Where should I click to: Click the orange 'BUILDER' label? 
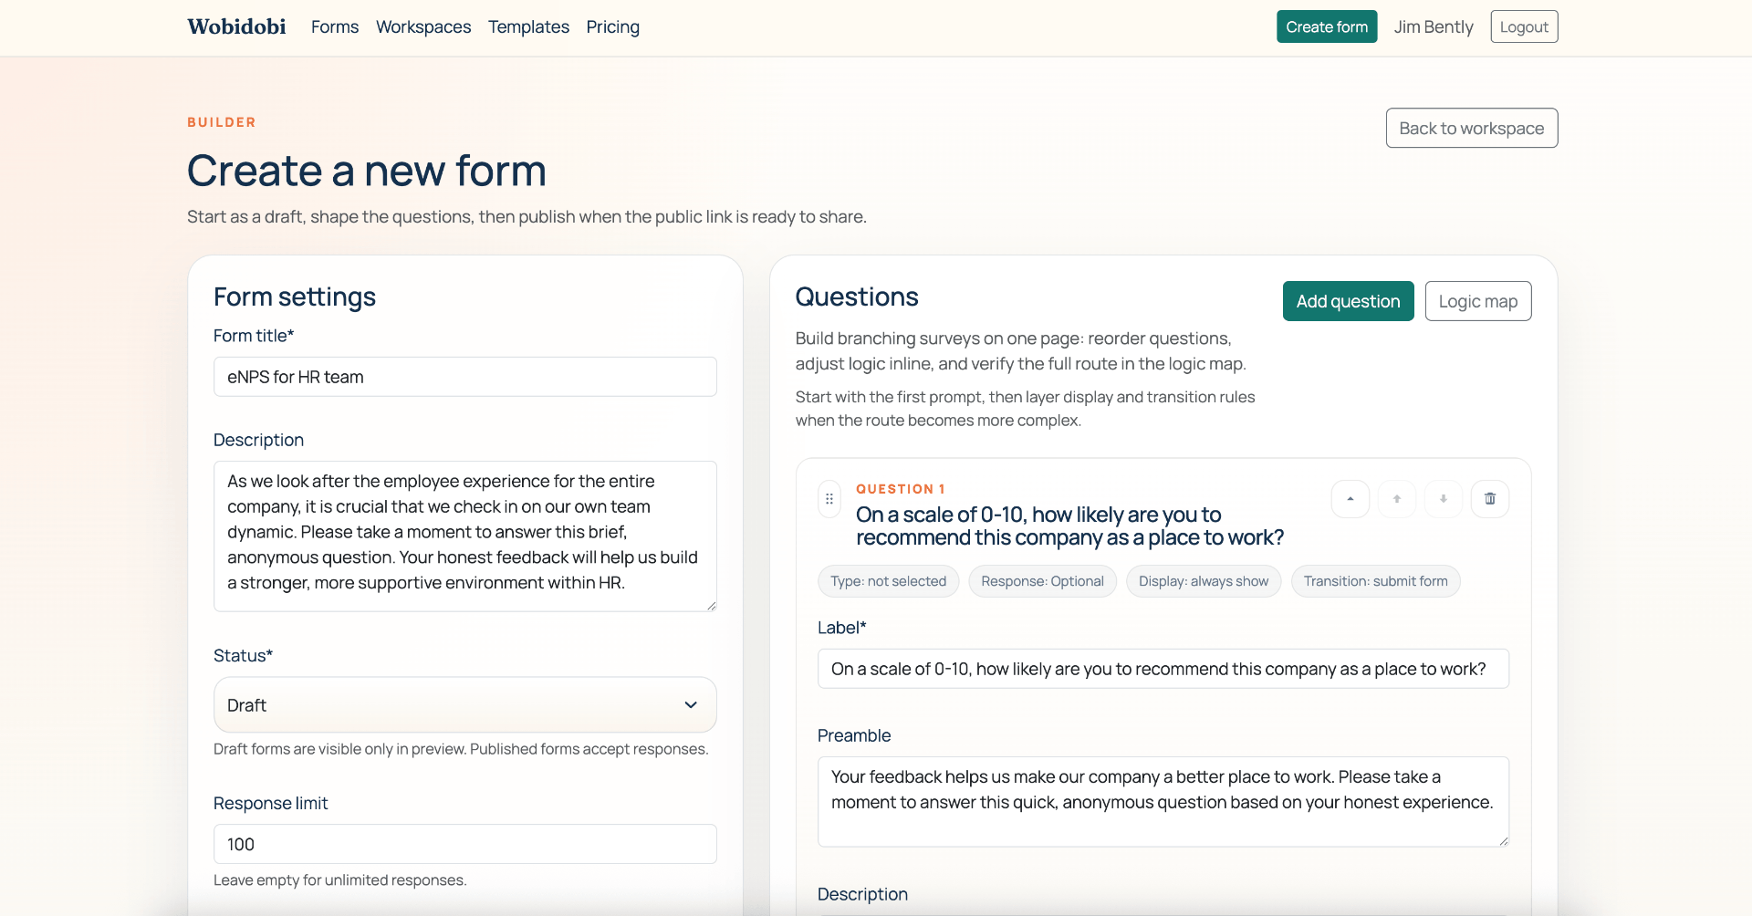(x=222, y=122)
